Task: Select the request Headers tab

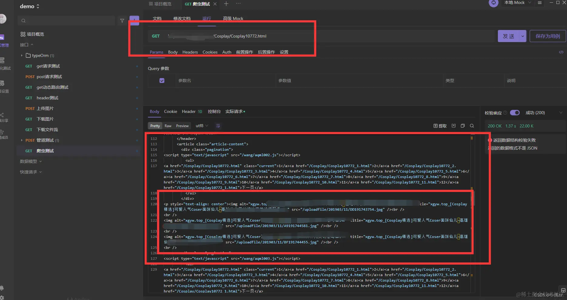Action: pyautogui.click(x=190, y=52)
